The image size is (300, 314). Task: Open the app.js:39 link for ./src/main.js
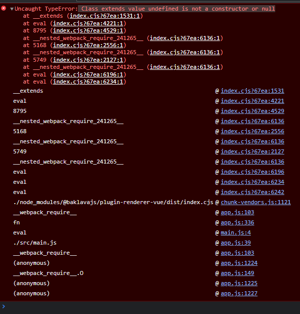coord(236,243)
